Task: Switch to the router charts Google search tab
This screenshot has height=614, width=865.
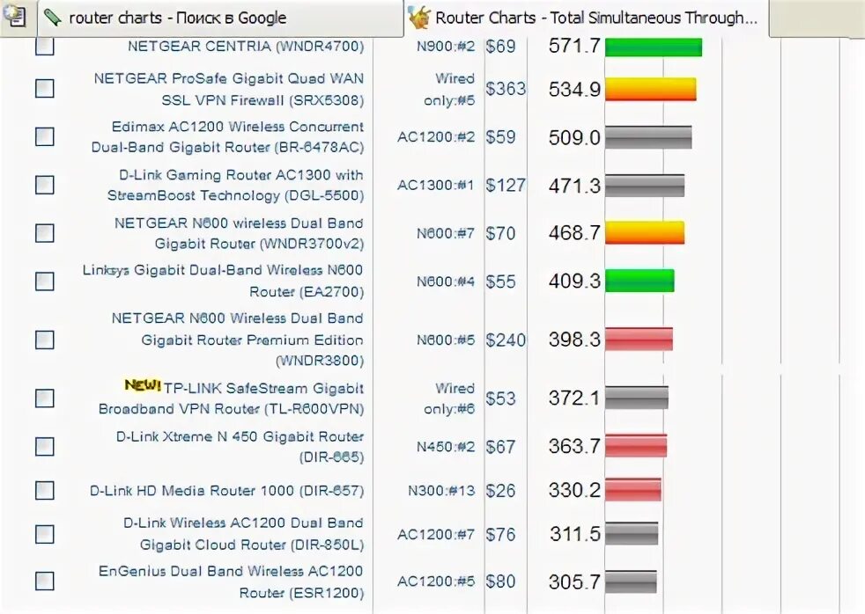Action: [x=221, y=18]
